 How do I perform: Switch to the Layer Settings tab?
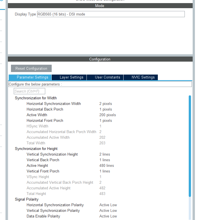click(x=69, y=77)
